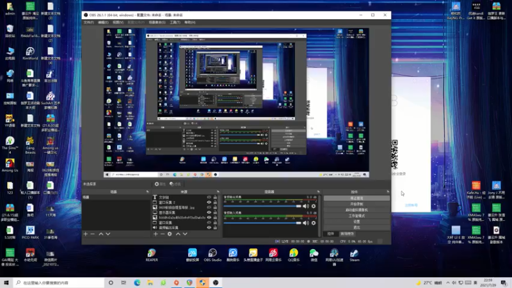Open source properties gear in Sources panel
512x288 pixels.
[x=170, y=234]
